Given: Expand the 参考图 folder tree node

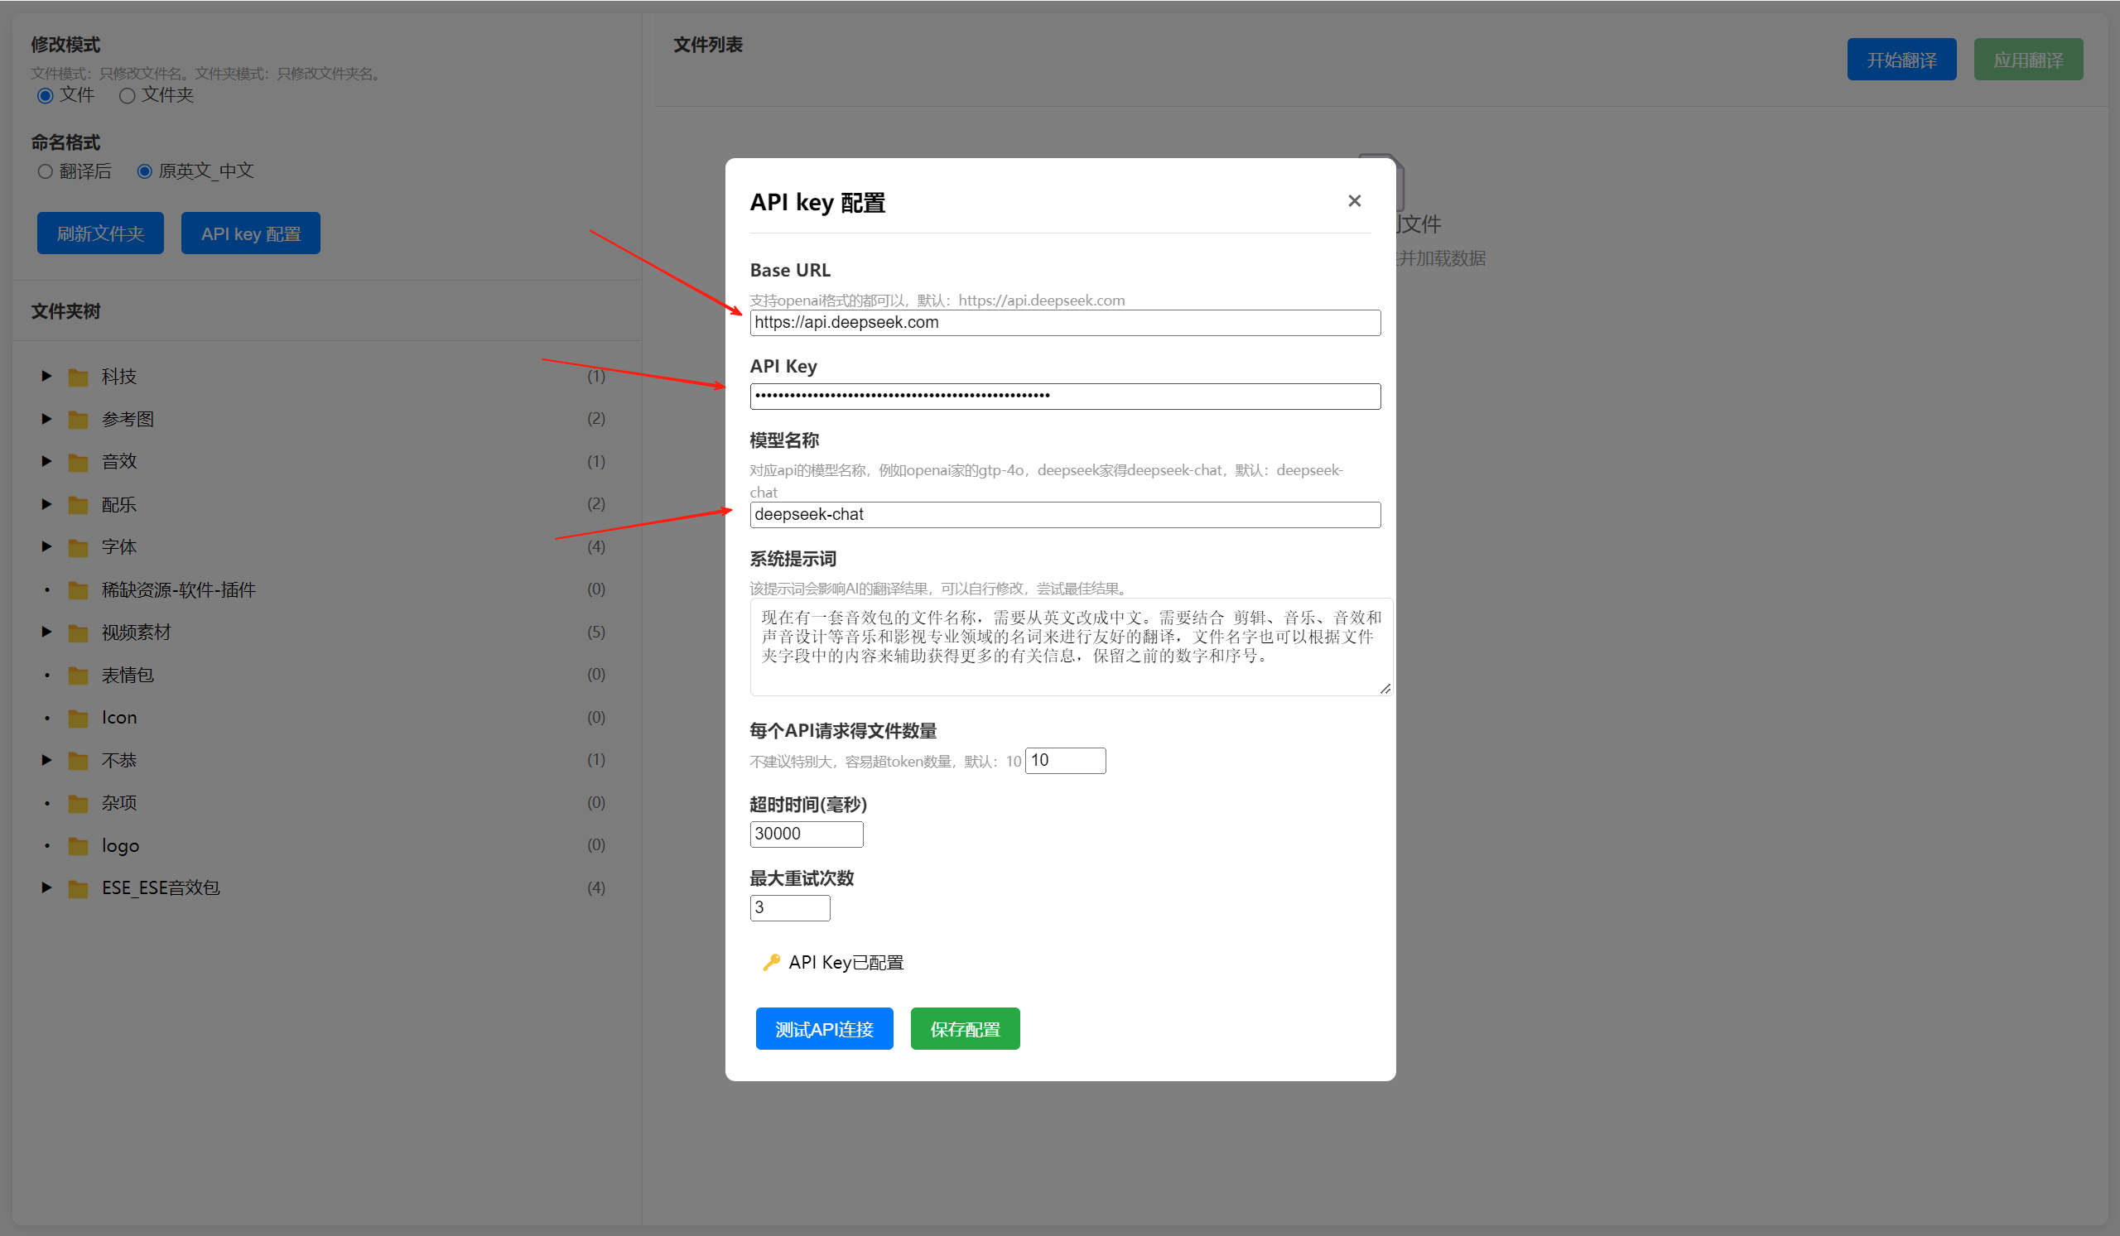Looking at the screenshot, I should coord(47,419).
